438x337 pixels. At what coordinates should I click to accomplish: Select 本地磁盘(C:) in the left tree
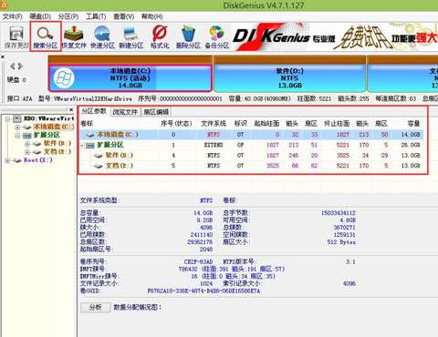54,127
